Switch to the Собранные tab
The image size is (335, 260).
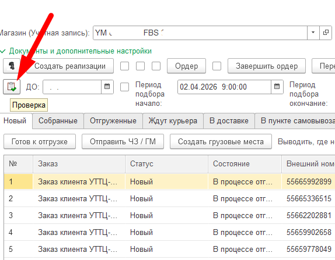[58, 121]
